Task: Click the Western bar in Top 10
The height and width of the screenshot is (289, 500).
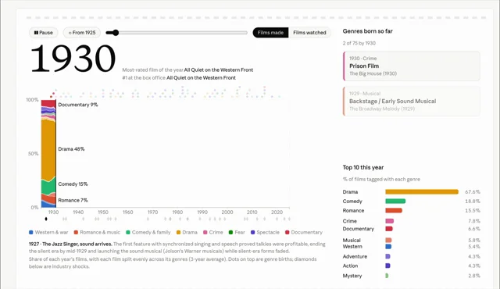Action: 388,246
